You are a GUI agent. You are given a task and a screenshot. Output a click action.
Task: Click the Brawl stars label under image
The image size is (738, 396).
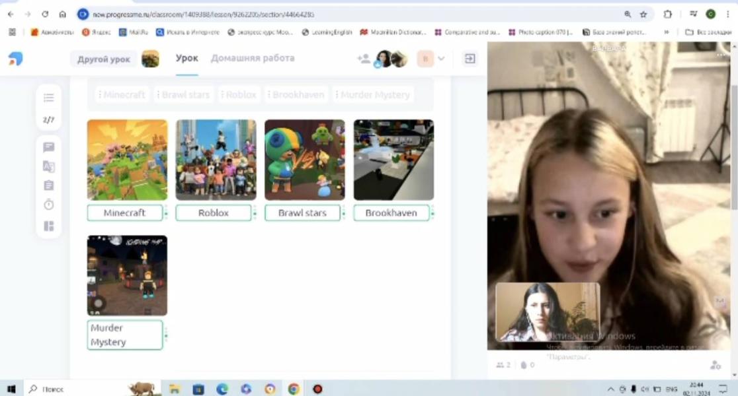302,213
